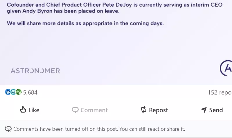
Task: Open the 5,684 reactions list
Action: (30, 92)
